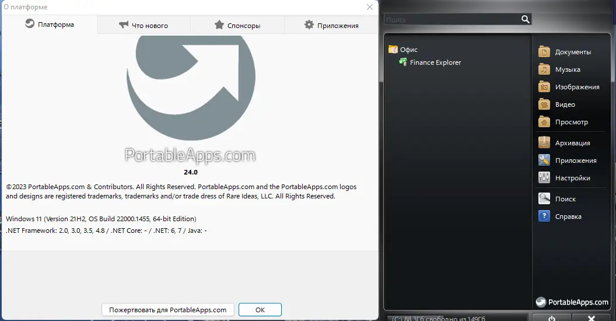The height and width of the screenshot is (321, 616).
Task: Click the Платформа tab logo icon
Action: coord(30,23)
